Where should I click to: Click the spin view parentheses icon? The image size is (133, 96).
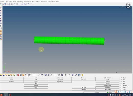(x=25, y=4)
